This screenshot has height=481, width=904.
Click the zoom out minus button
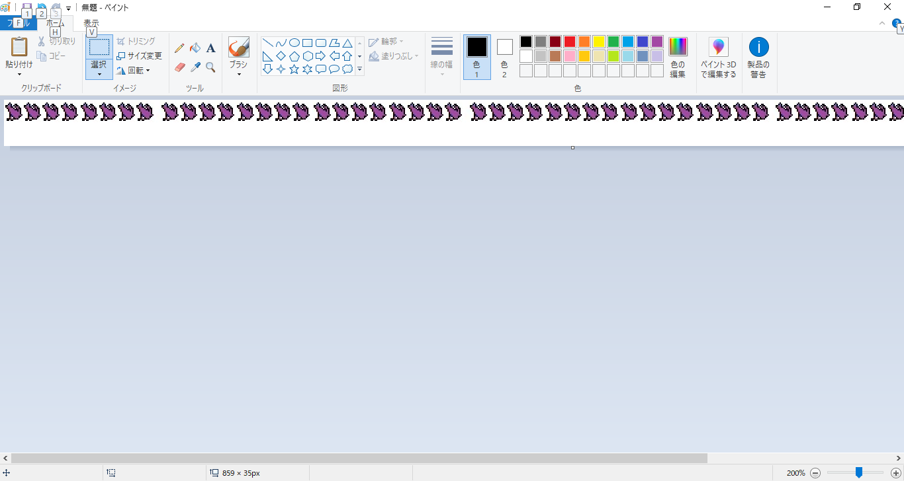(815, 473)
